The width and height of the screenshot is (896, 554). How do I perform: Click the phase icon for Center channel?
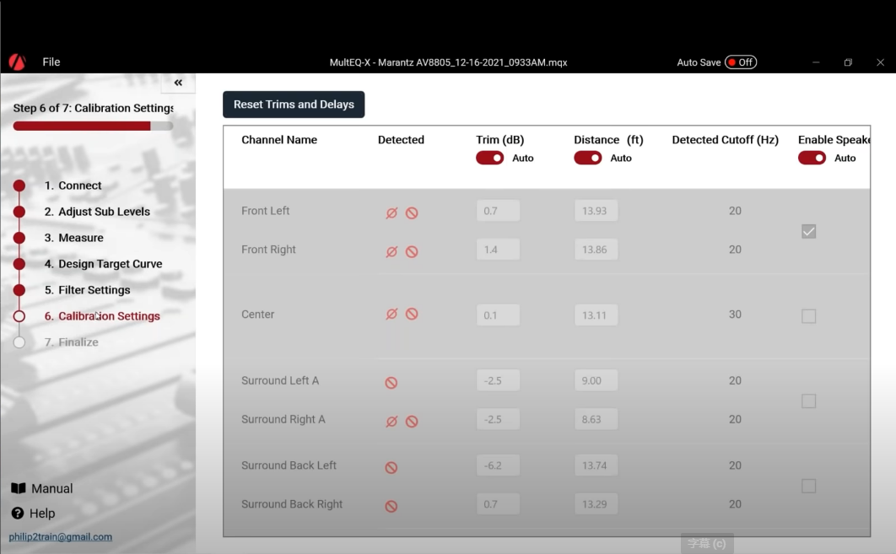(391, 314)
